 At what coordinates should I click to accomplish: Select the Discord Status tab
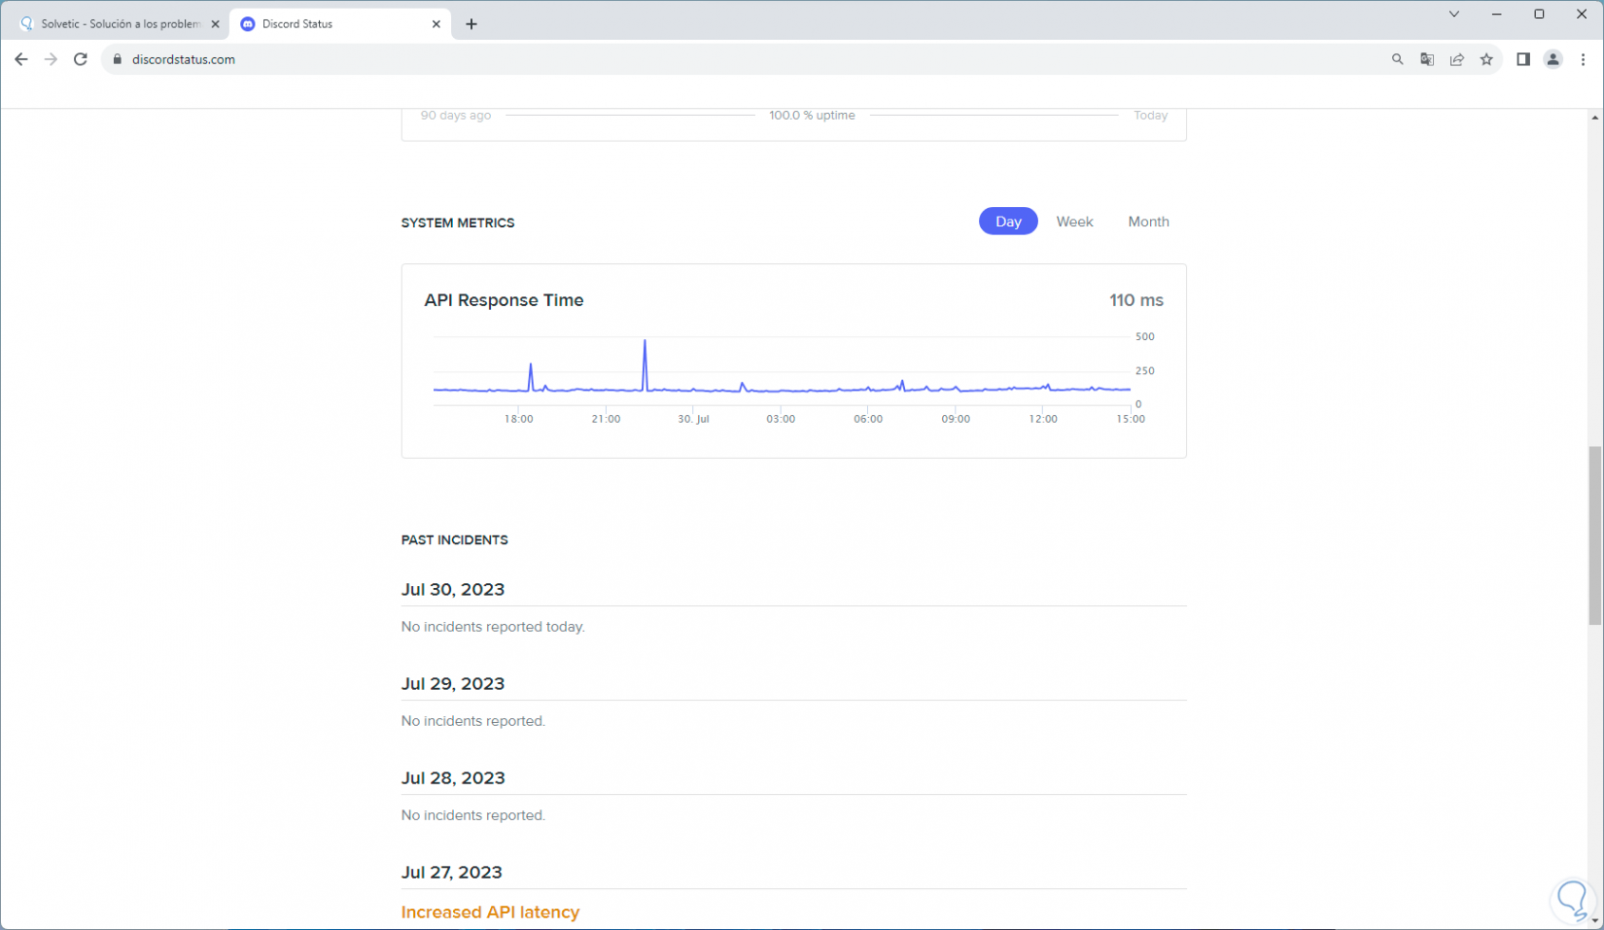pyautogui.click(x=331, y=24)
